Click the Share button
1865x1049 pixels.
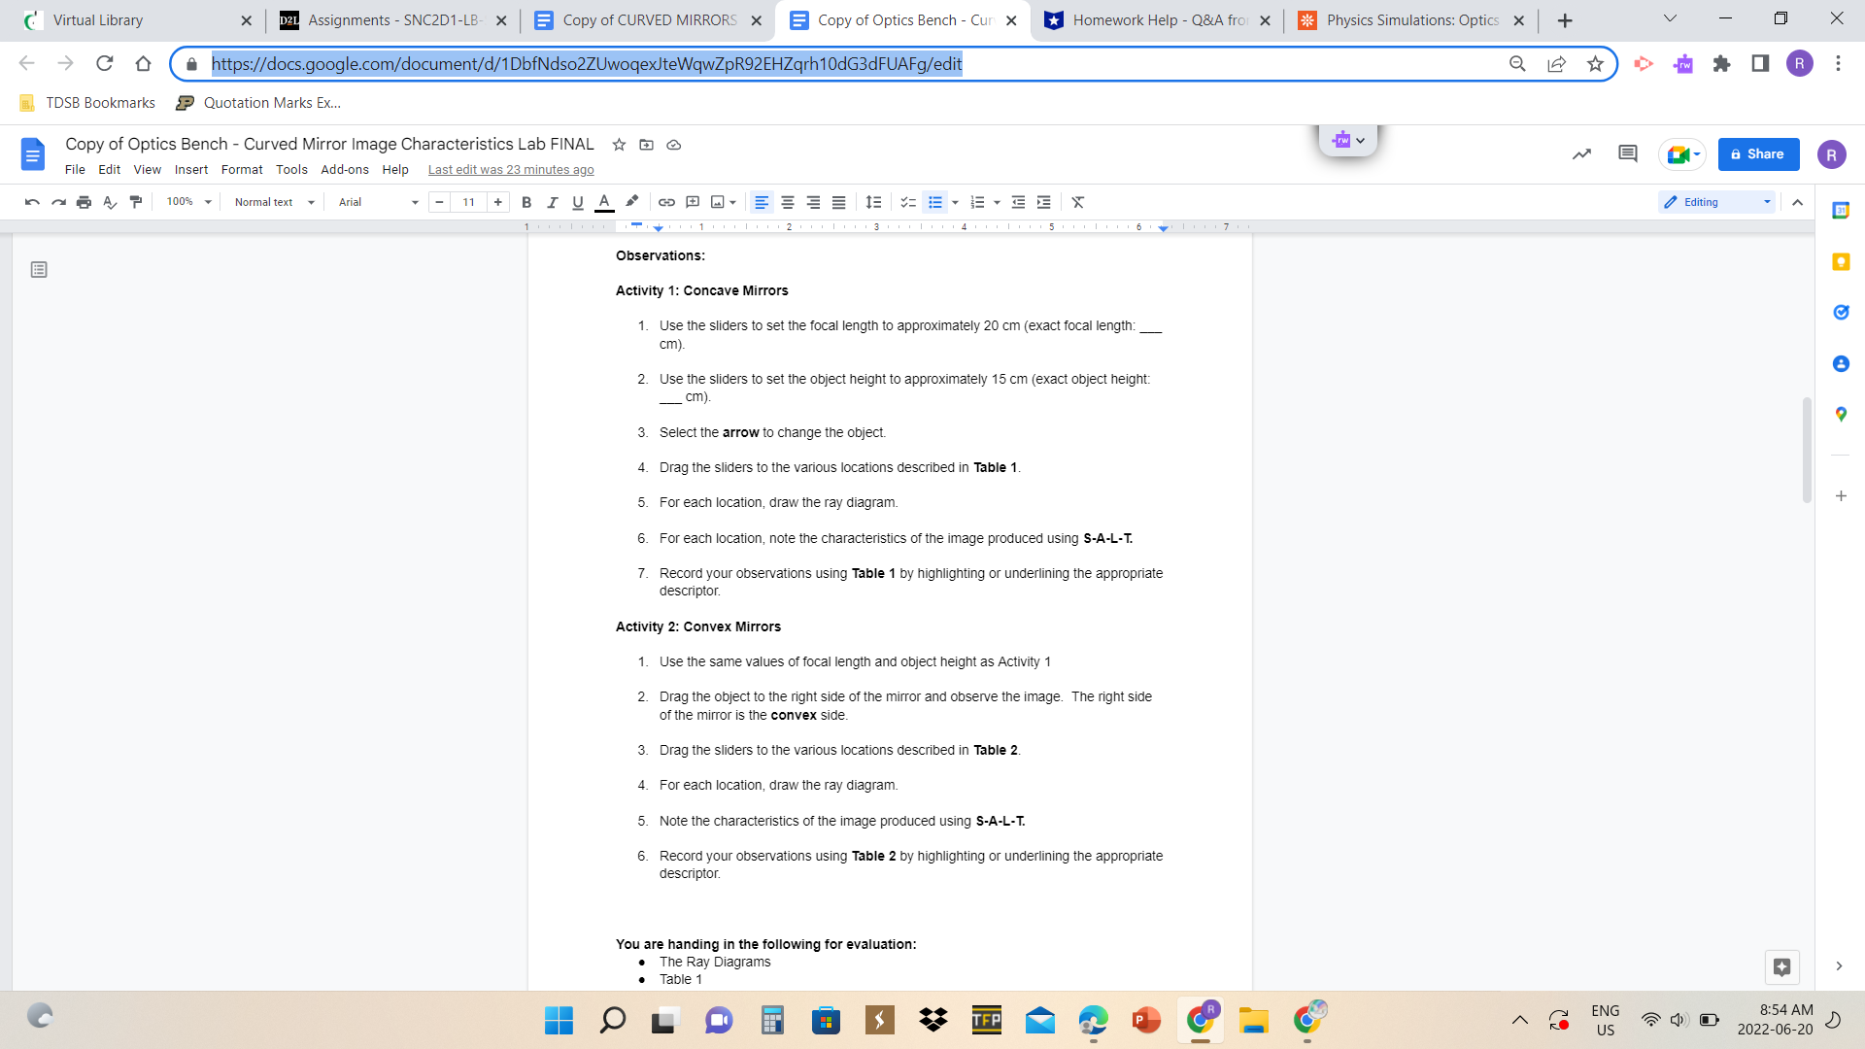coord(1758,153)
